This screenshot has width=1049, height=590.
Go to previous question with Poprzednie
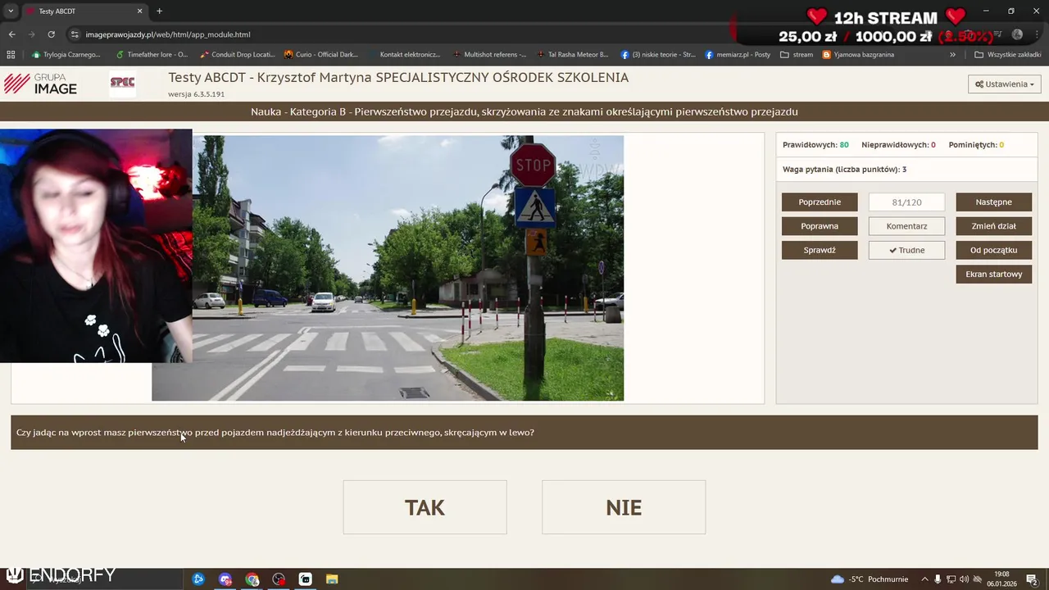(820, 202)
